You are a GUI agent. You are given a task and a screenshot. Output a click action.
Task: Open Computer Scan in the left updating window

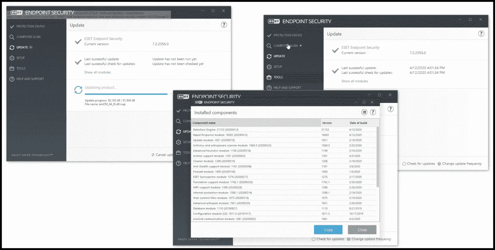(x=28, y=37)
